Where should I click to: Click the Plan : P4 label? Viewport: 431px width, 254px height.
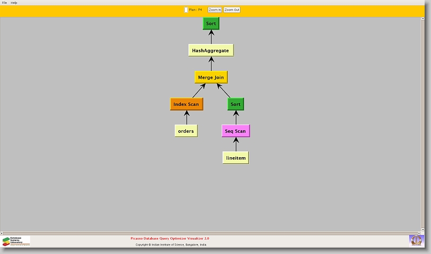point(195,10)
